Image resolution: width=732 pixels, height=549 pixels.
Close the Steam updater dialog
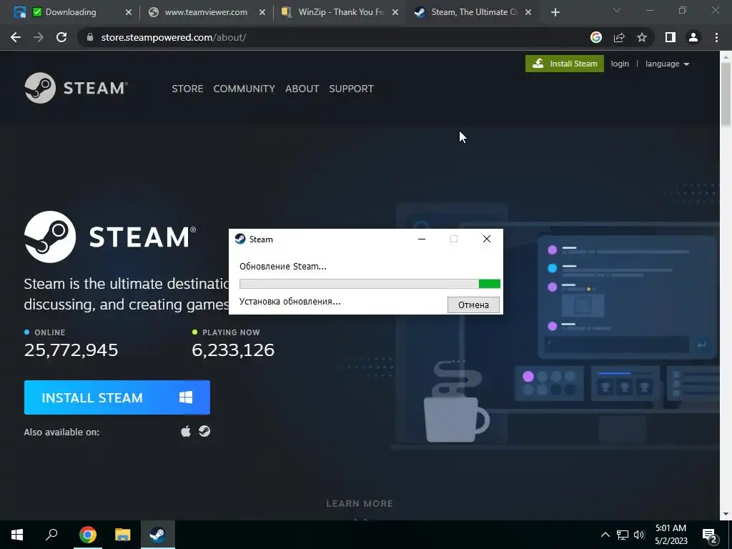point(486,239)
